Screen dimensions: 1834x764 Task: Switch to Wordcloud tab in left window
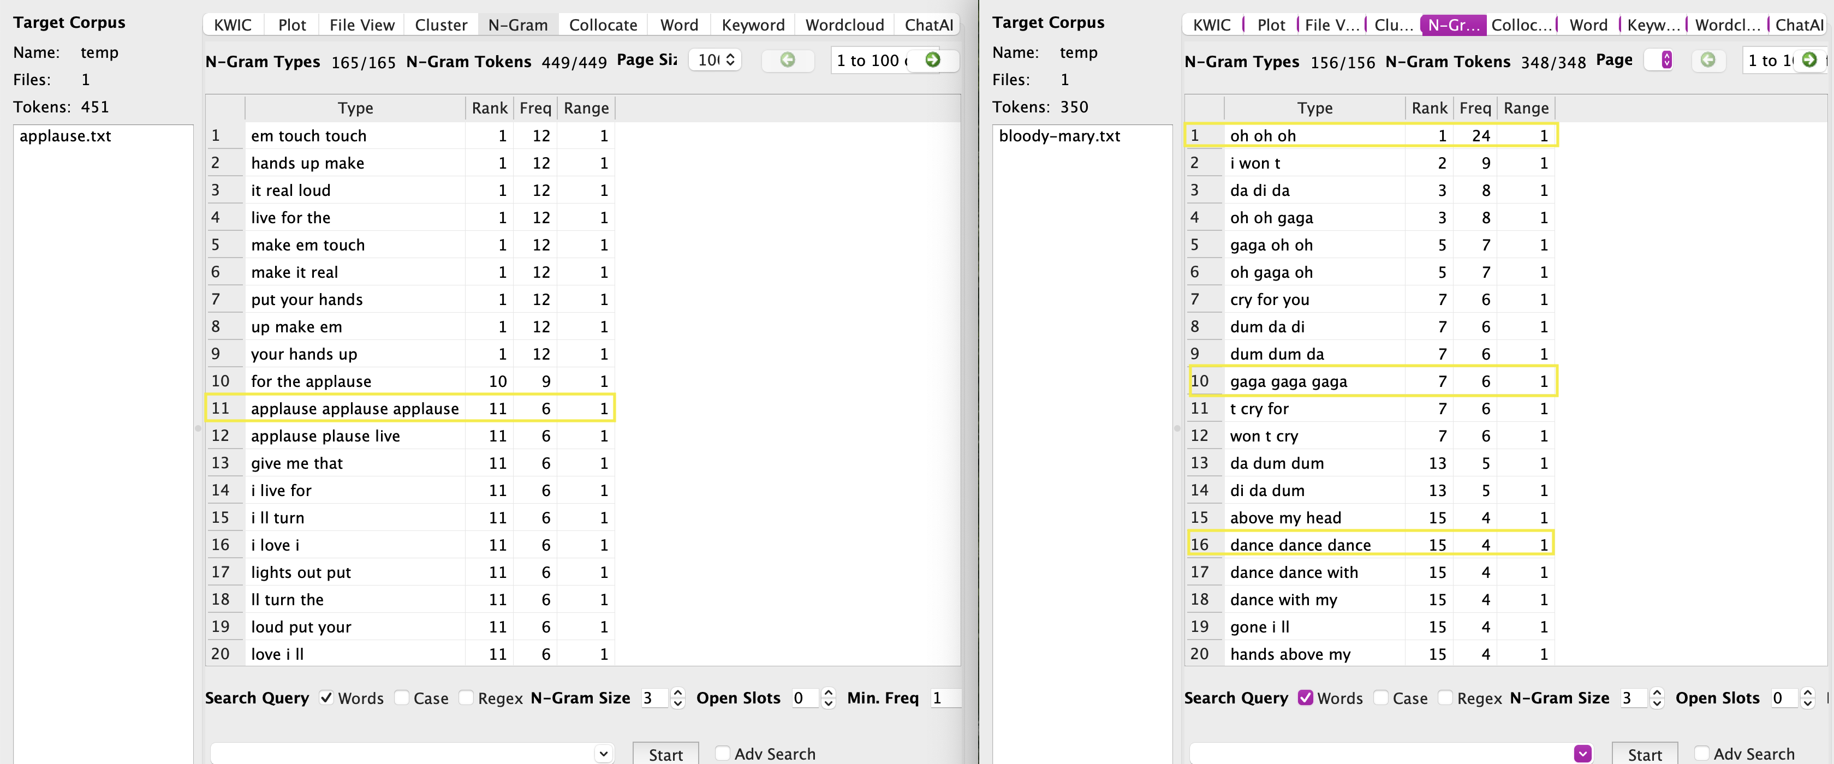tap(844, 25)
